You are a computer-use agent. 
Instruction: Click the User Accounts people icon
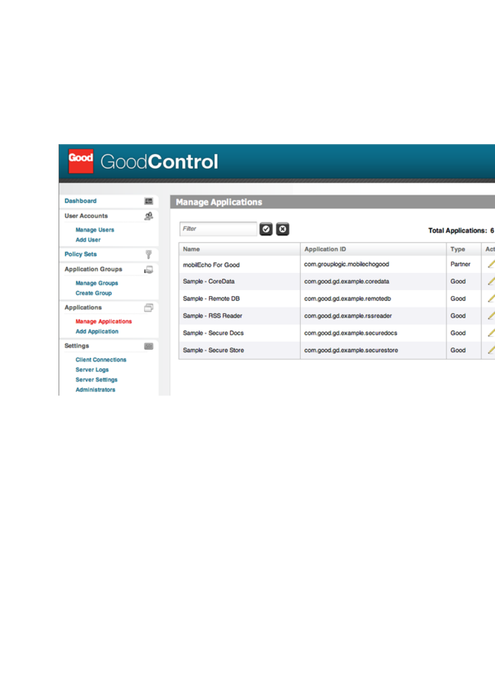[149, 216]
